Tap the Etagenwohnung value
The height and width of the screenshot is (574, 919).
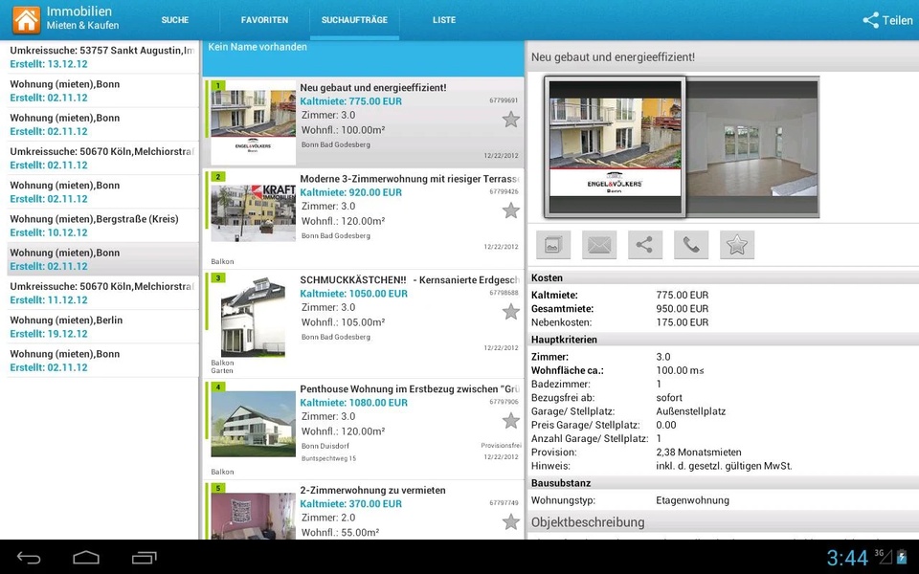[693, 500]
